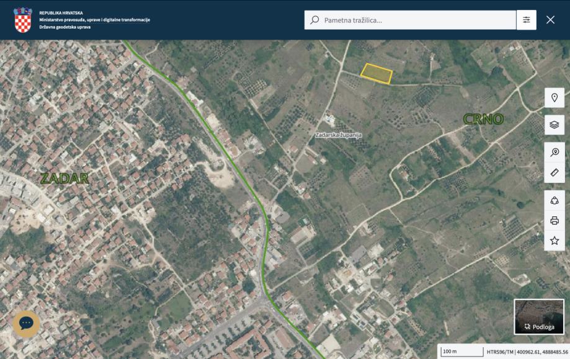The height and width of the screenshot is (359, 570).
Task: Close the search bar with X
Action: 550,20
